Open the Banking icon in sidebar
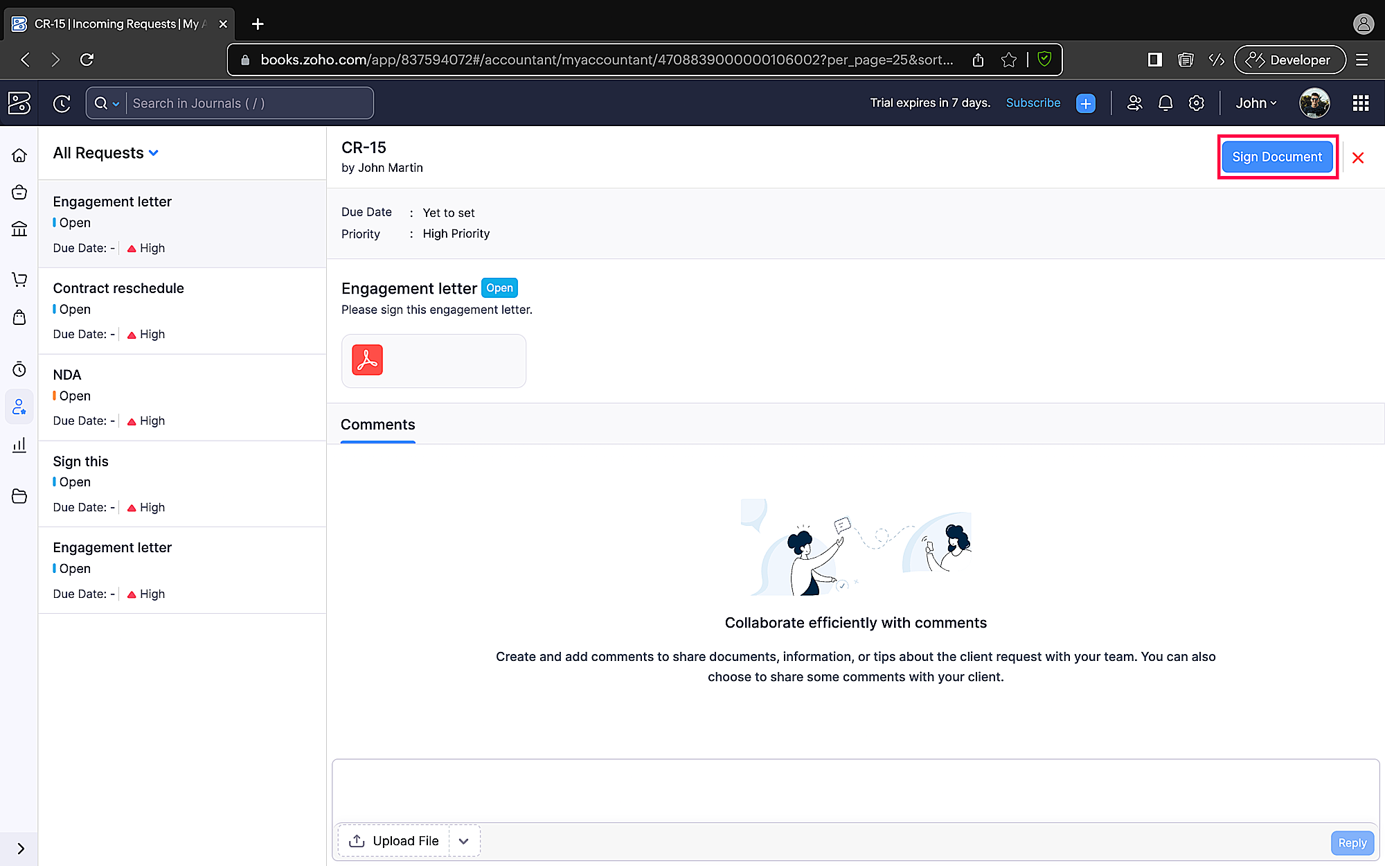 [x=19, y=229]
